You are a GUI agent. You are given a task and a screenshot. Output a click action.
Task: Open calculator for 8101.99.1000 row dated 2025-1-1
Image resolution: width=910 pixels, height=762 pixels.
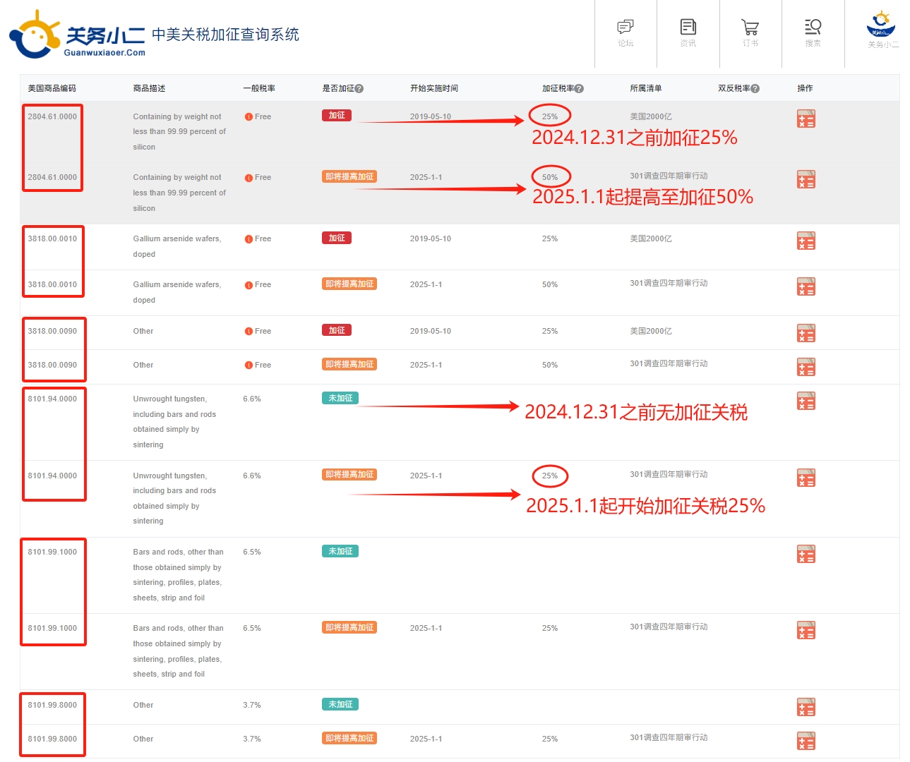806,630
